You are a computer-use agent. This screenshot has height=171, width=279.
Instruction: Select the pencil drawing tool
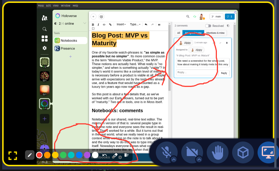tap(30, 155)
